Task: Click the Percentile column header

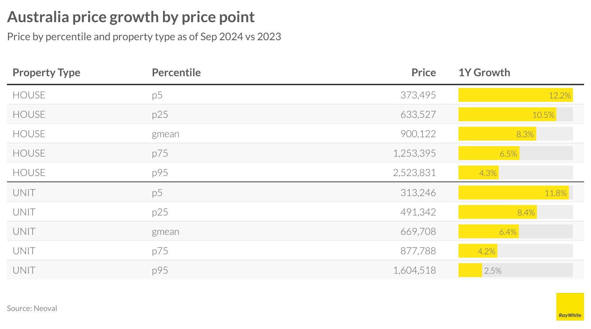Action: (x=176, y=72)
